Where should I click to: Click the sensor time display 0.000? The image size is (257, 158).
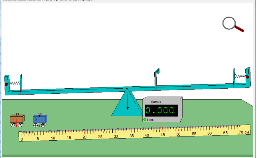tap(161, 110)
